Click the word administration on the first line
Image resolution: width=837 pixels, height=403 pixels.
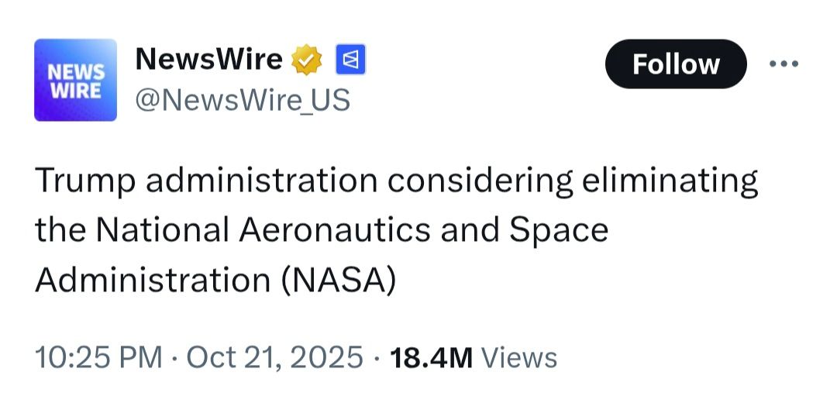(x=261, y=181)
